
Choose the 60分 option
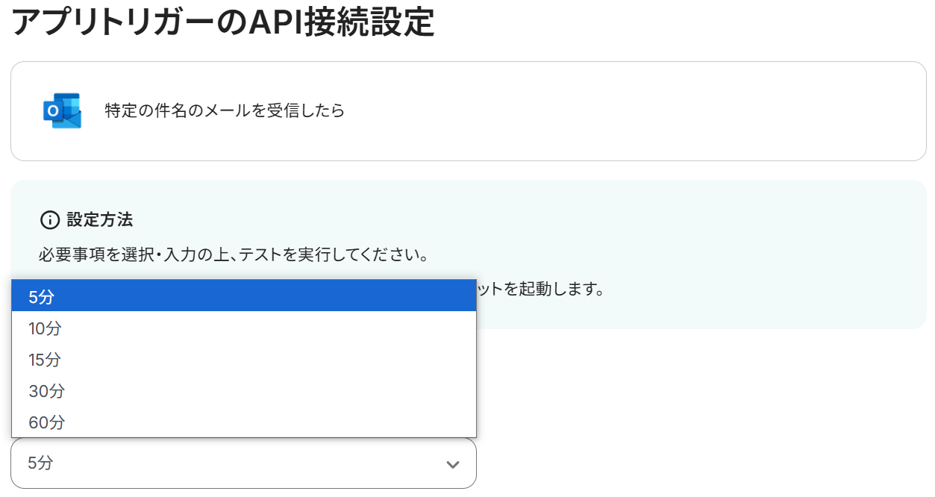click(244, 422)
